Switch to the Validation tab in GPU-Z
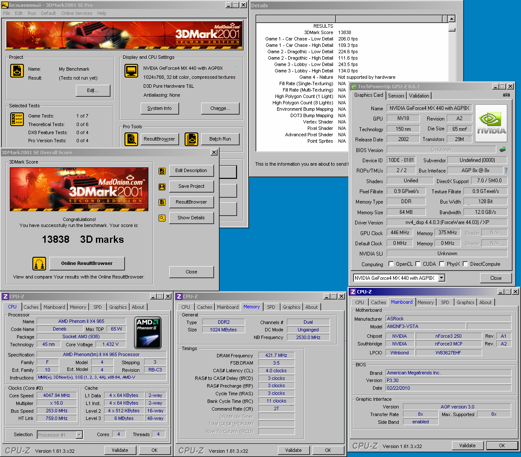Viewport: 521px width, 457px height. pos(419,96)
